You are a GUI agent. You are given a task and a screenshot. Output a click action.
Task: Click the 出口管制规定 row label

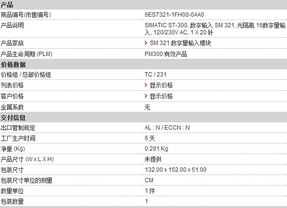pos(18,128)
